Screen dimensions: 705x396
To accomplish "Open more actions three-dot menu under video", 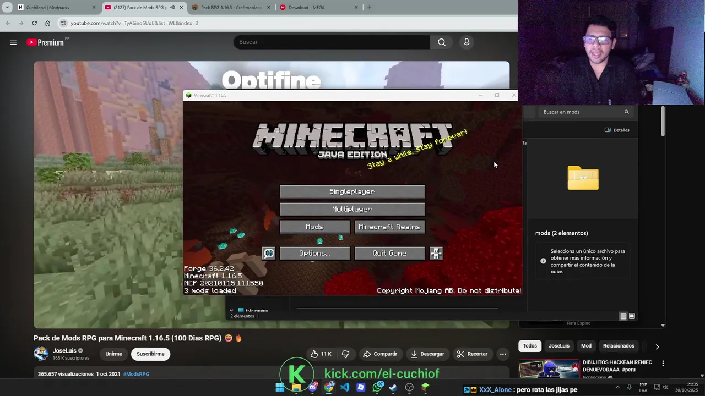I will pyautogui.click(x=503, y=354).
